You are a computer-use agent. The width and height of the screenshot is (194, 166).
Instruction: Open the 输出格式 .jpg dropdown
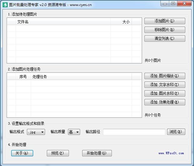(x=36, y=132)
